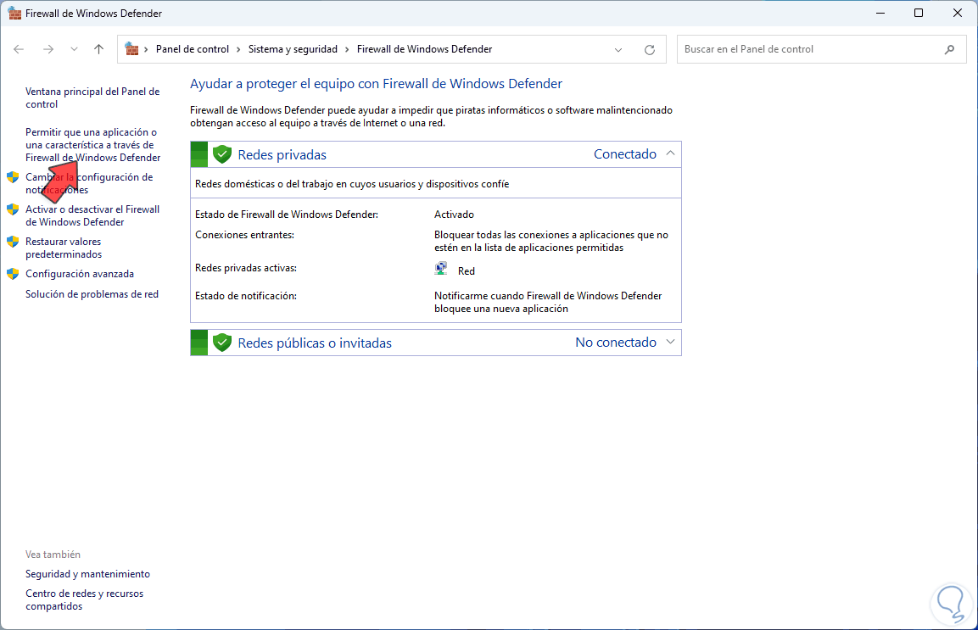978x630 pixels.
Task: Close the Firewall de Windows Defender window
Action: [x=958, y=13]
